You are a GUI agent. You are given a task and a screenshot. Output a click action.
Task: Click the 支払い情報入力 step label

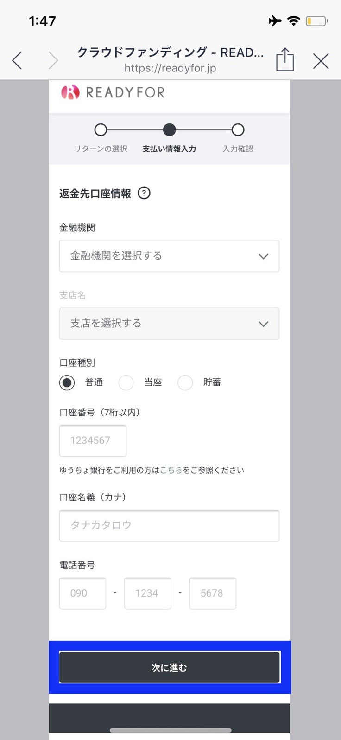169,149
